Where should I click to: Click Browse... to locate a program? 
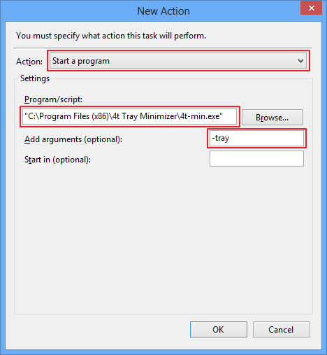pyautogui.click(x=272, y=117)
